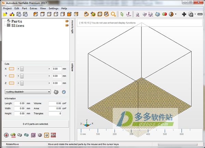Click the open-folder icon beside Parts

(x=67, y=21)
